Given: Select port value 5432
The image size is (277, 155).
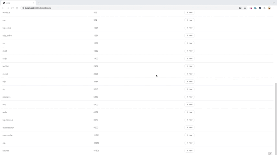Looking at the screenshot, I should point(96,97).
